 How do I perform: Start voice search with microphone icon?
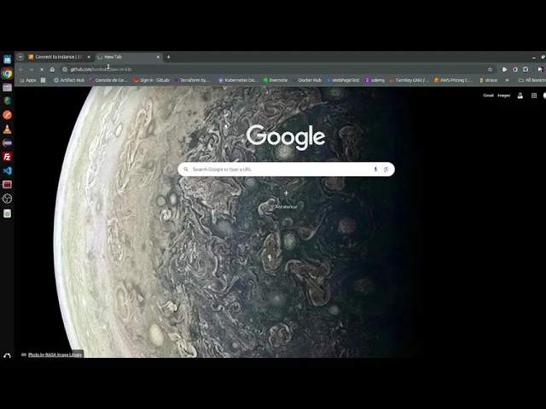pos(375,170)
